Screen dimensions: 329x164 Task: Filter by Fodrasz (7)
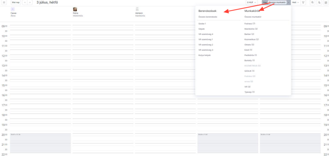click(250, 24)
